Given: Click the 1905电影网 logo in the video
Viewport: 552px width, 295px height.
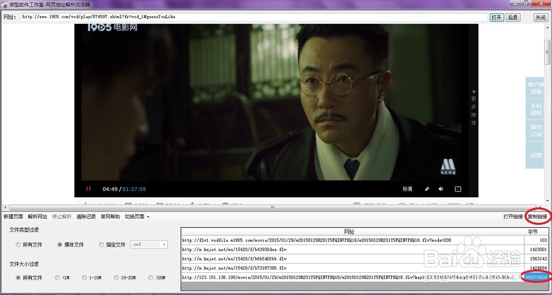Looking at the screenshot, I should pyautogui.click(x=112, y=28).
